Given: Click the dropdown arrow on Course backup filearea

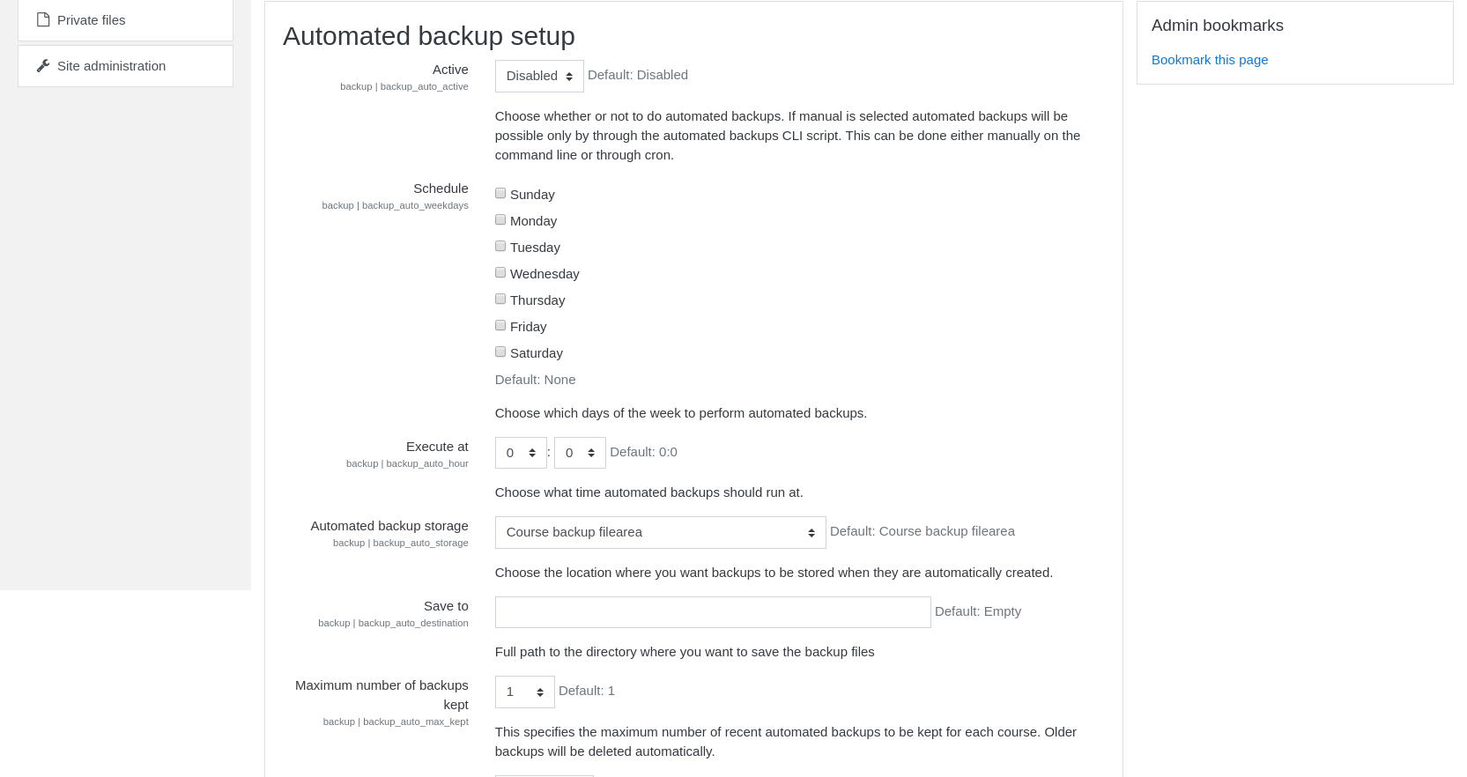Looking at the screenshot, I should (810, 532).
